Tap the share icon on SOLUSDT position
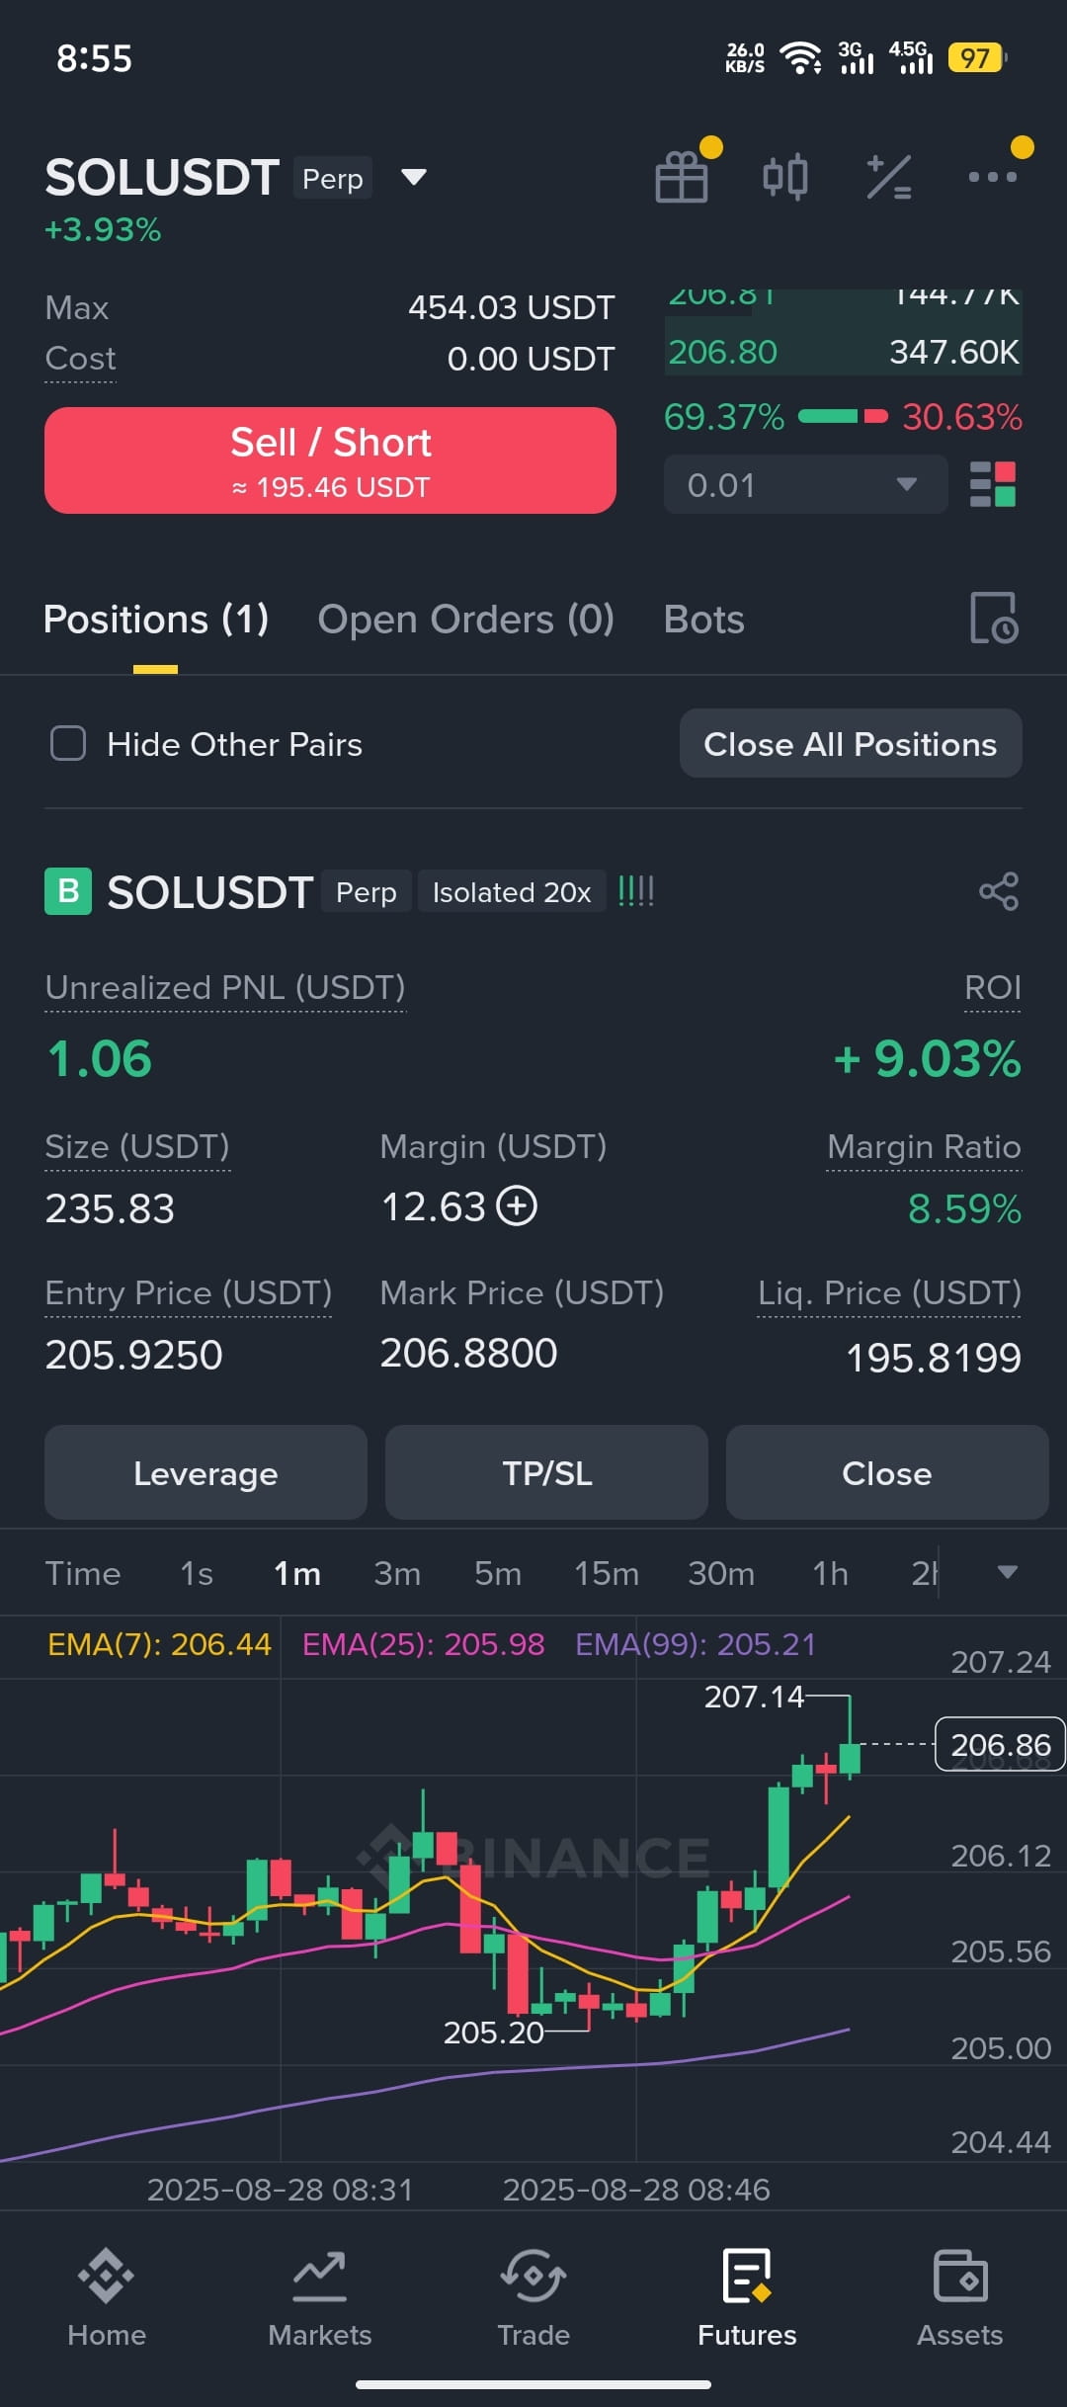The image size is (1067, 2407). coord(999,891)
